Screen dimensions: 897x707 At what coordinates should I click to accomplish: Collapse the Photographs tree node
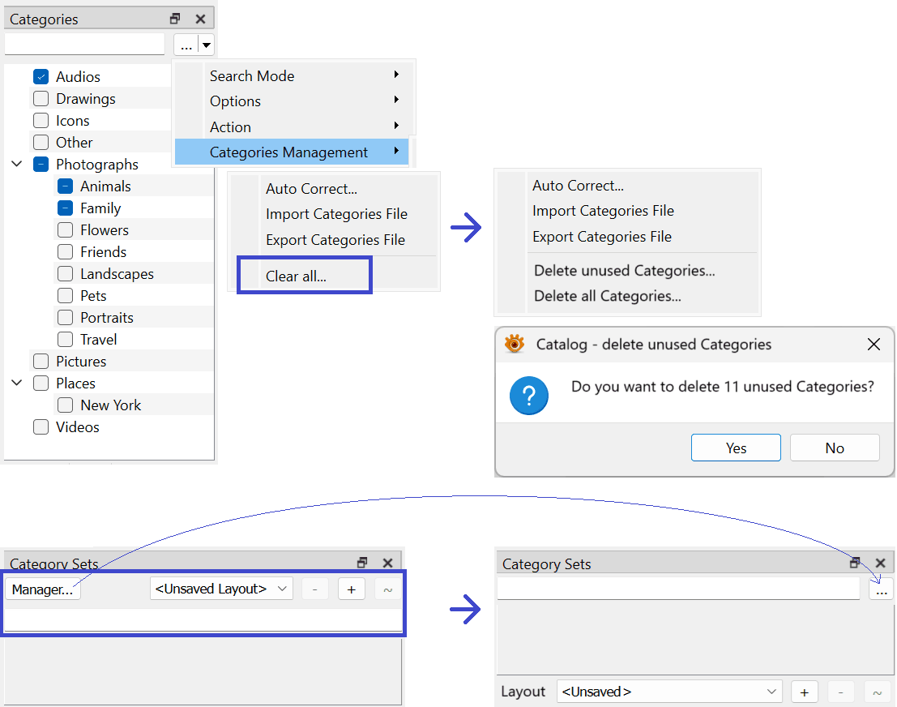(17, 165)
